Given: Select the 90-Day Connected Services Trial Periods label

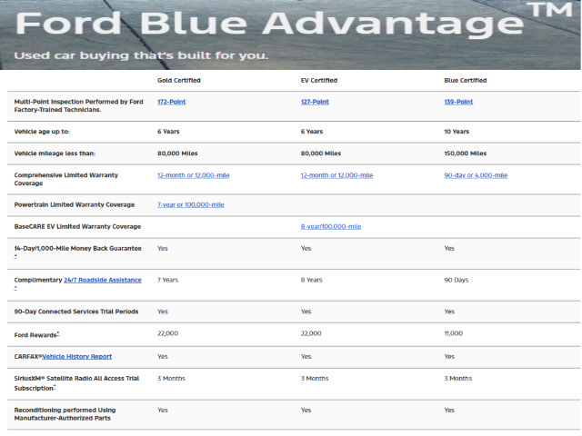Looking at the screenshot, I should point(76,312).
